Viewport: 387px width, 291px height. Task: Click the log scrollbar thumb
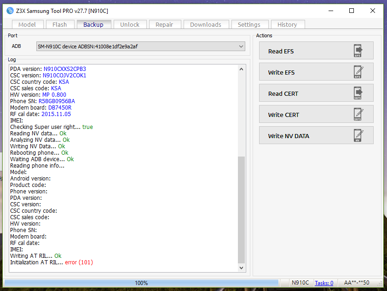(242, 210)
